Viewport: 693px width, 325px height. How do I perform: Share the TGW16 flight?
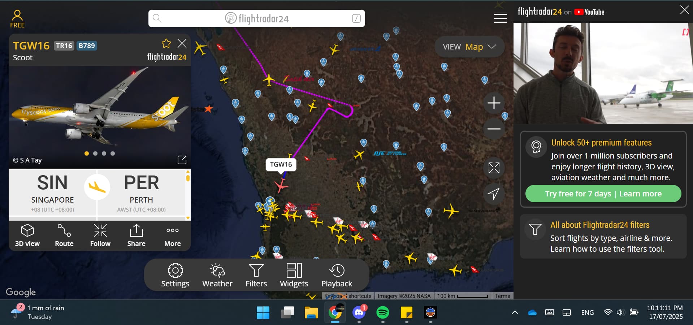click(137, 235)
